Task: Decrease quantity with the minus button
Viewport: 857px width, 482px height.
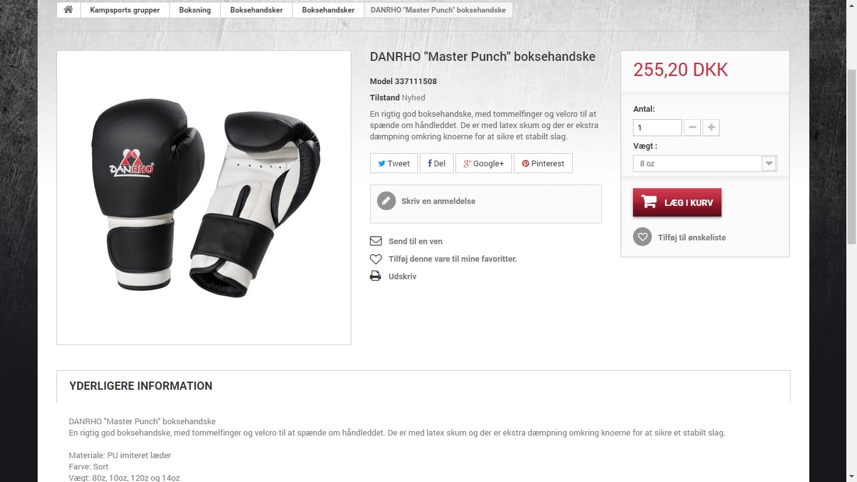Action: [x=692, y=127]
